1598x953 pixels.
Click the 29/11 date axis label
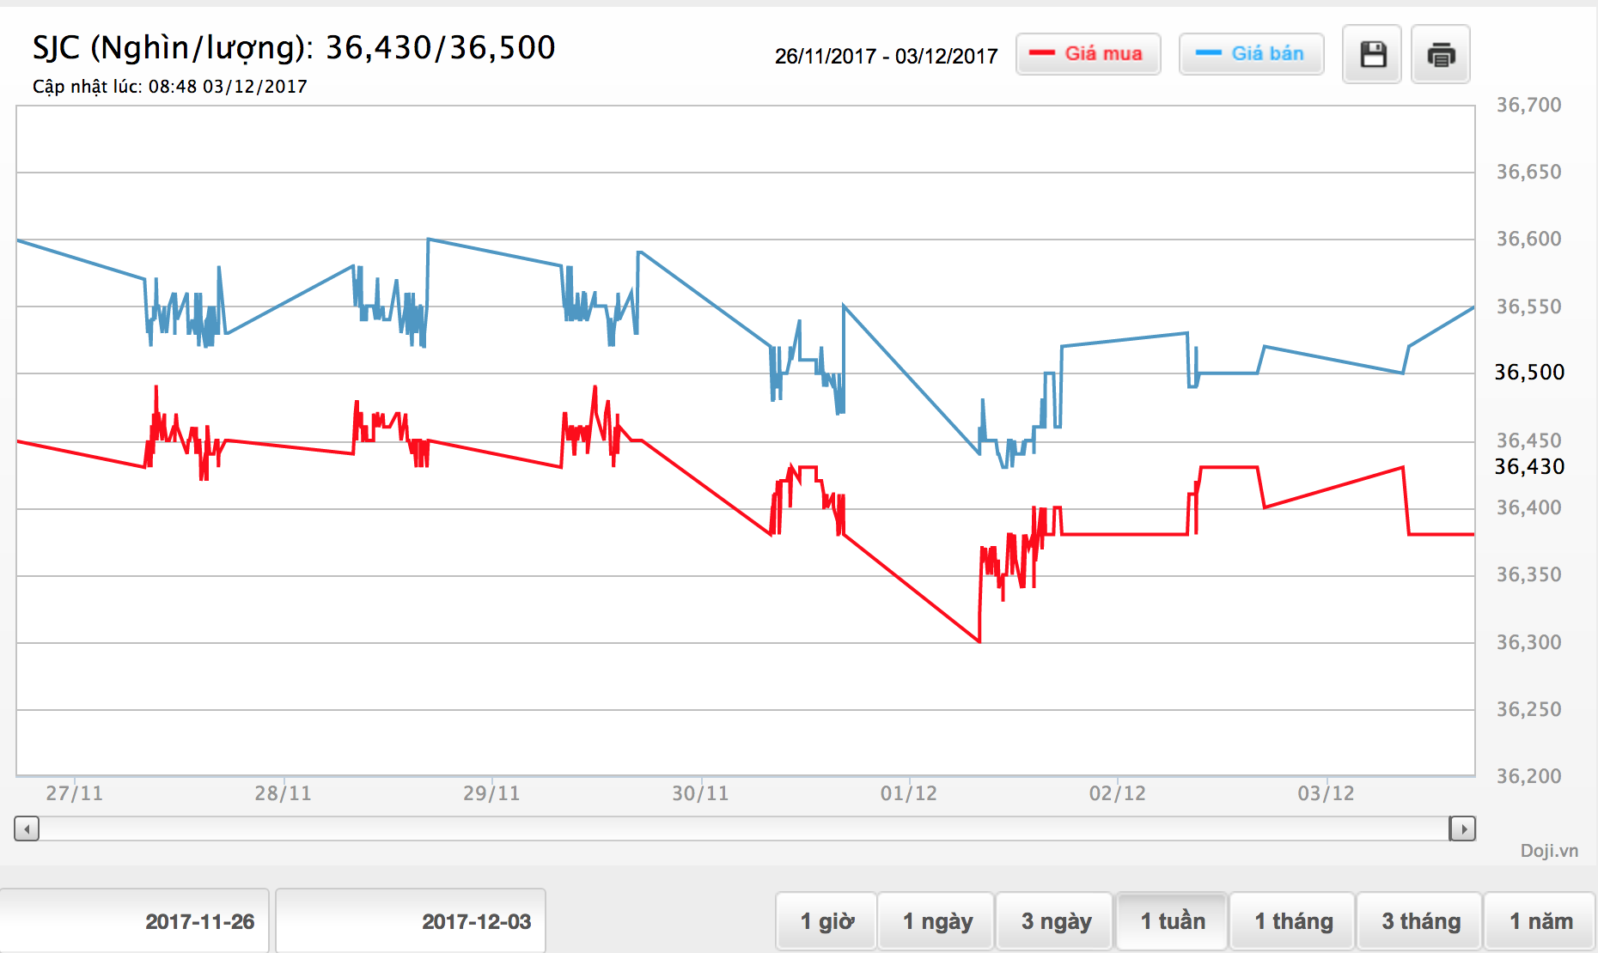click(x=491, y=793)
